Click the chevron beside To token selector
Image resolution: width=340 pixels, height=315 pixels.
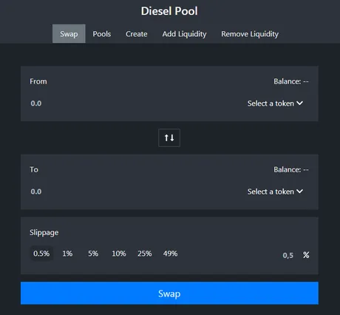coord(299,192)
